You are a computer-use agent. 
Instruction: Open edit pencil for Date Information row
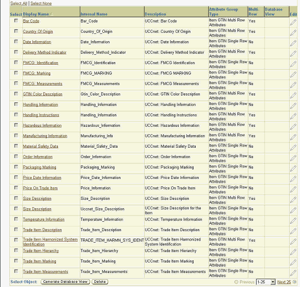tap(293, 43)
